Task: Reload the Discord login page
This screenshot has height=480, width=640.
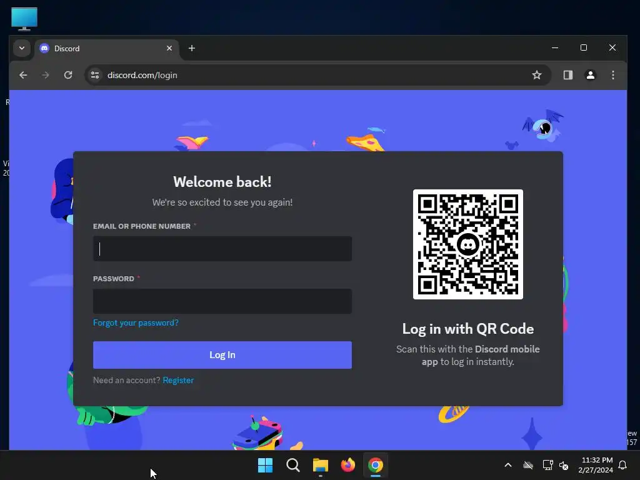Action: tap(68, 75)
